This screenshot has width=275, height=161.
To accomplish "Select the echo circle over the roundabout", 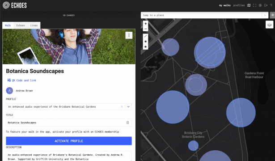I will click(196, 85).
